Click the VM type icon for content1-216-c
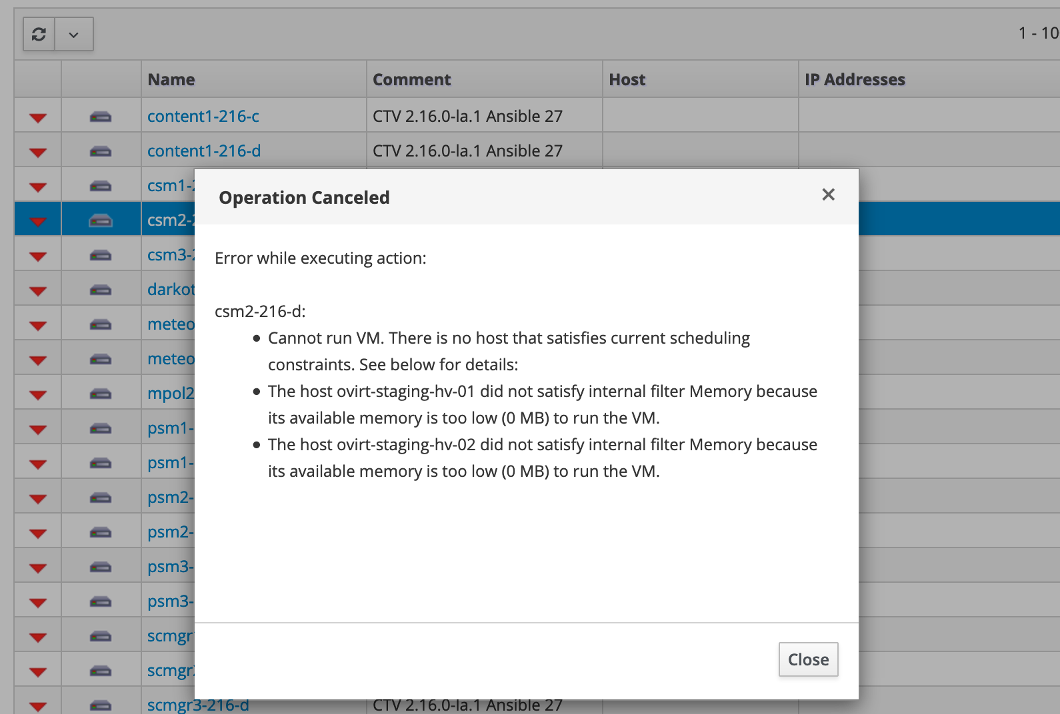 pos(101,117)
